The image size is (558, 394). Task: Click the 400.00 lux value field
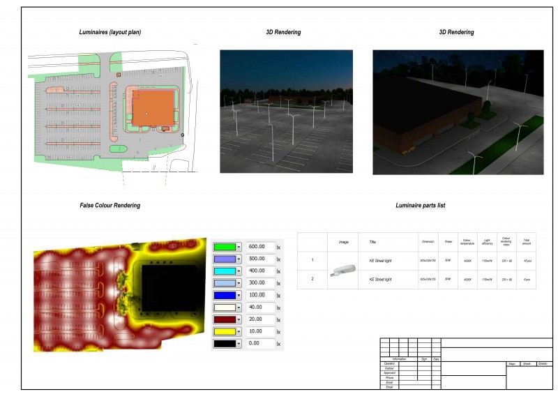click(260, 271)
